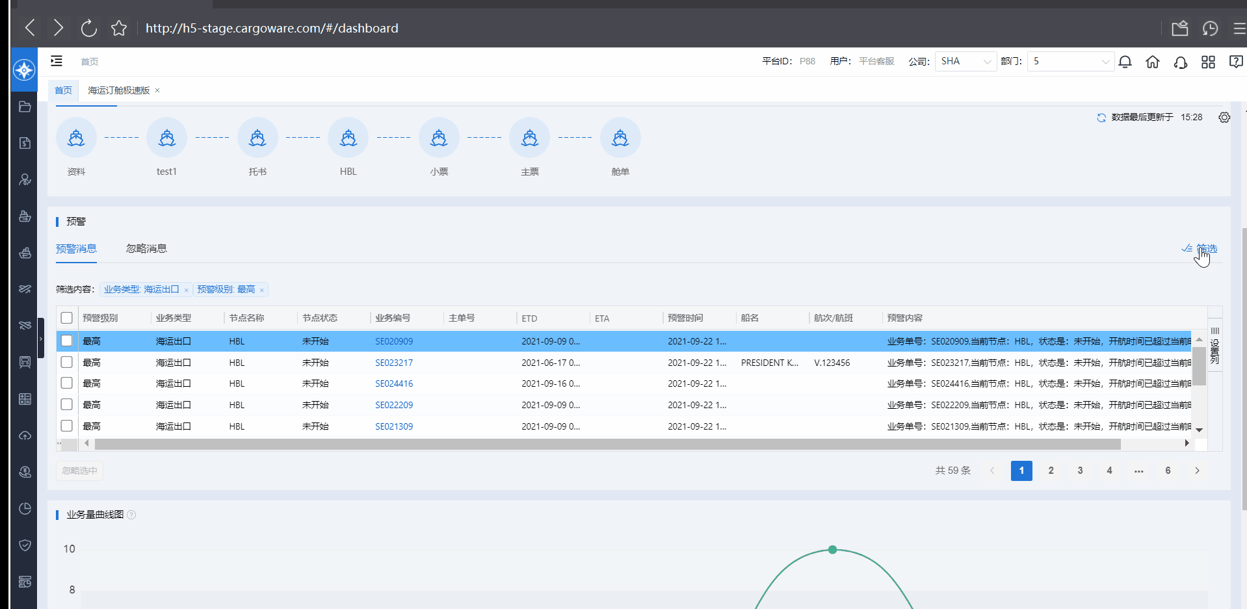Expand the 部门 dropdown

pyautogui.click(x=1070, y=62)
